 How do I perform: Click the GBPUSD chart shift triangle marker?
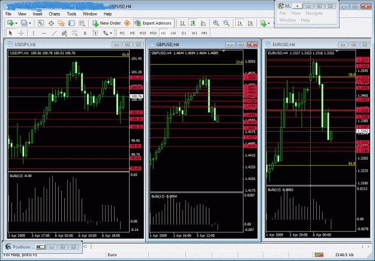[224, 51]
